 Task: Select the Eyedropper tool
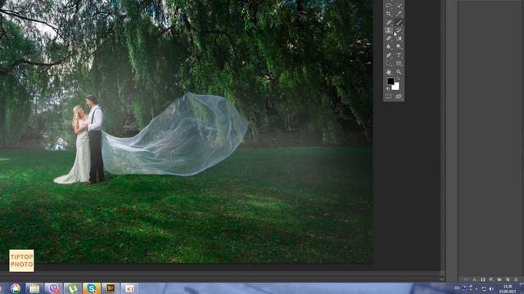click(x=399, y=14)
